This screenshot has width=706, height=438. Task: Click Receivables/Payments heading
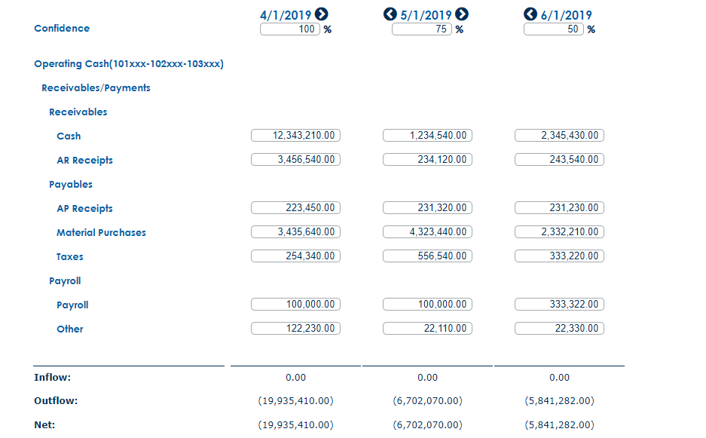pos(96,88)
